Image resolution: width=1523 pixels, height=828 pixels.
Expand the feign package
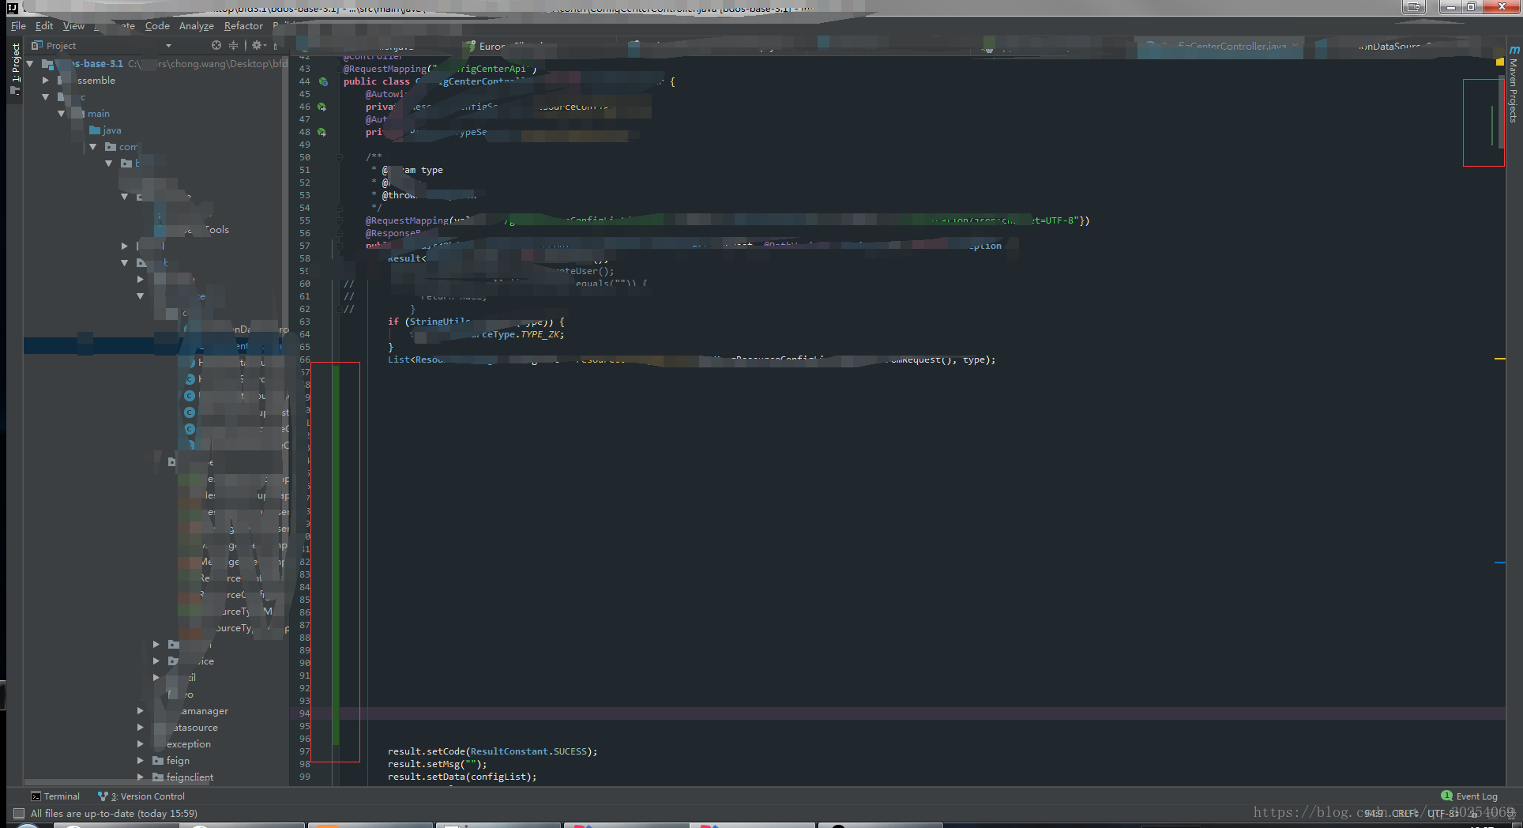point(141,761)
